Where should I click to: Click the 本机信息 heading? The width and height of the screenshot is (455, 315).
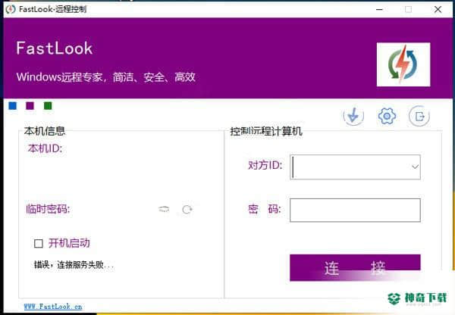click(x=45, y=131)
